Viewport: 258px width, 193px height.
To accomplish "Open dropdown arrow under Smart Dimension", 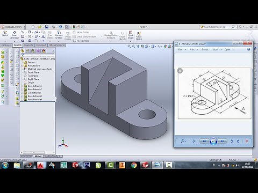I will coord(15,41).
